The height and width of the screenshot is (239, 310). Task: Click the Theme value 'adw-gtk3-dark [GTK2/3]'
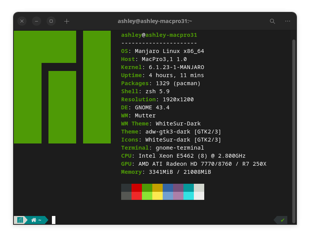pyautogui.click(x=183, y=132)
